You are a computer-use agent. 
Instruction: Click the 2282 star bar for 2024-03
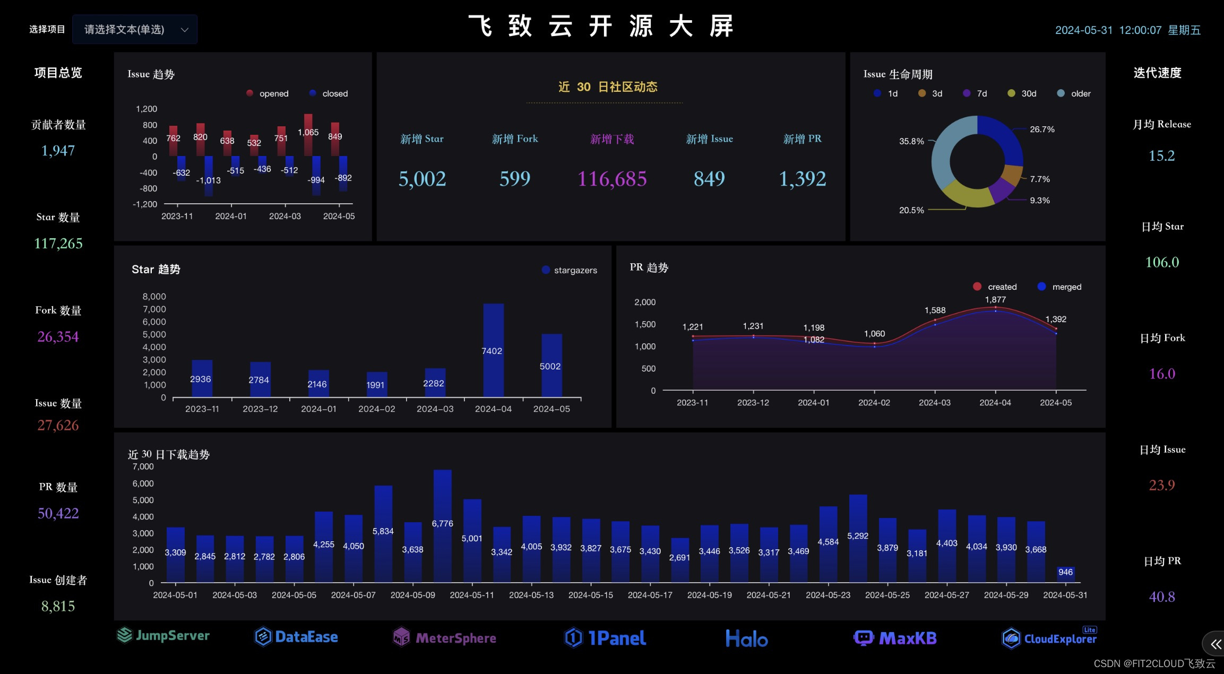tap(435, 383)
